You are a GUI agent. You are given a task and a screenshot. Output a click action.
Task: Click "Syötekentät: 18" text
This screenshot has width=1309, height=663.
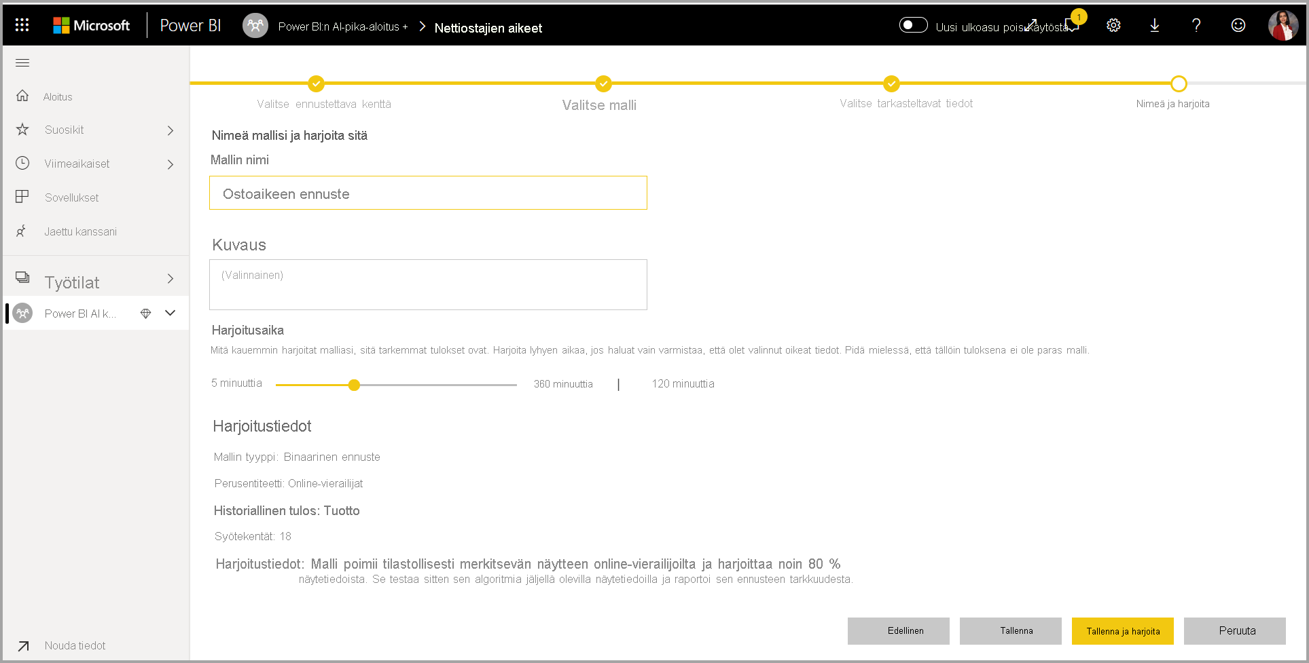pos(253,536)
